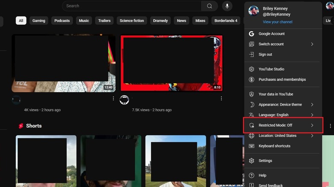Click the search magnifier button

click(209, 6)
